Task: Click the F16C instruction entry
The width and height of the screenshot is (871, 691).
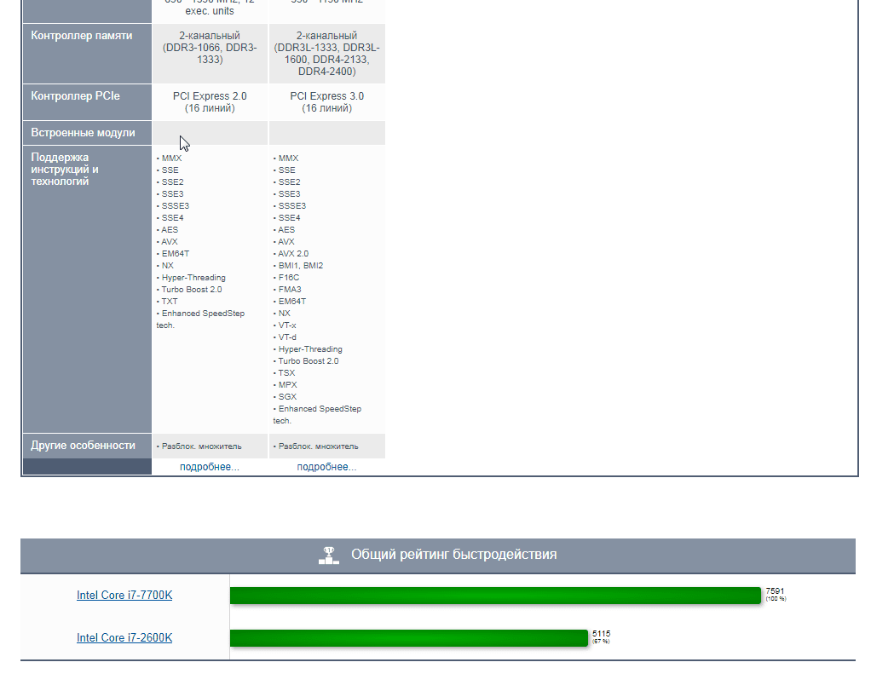Action: pos(288,278)
